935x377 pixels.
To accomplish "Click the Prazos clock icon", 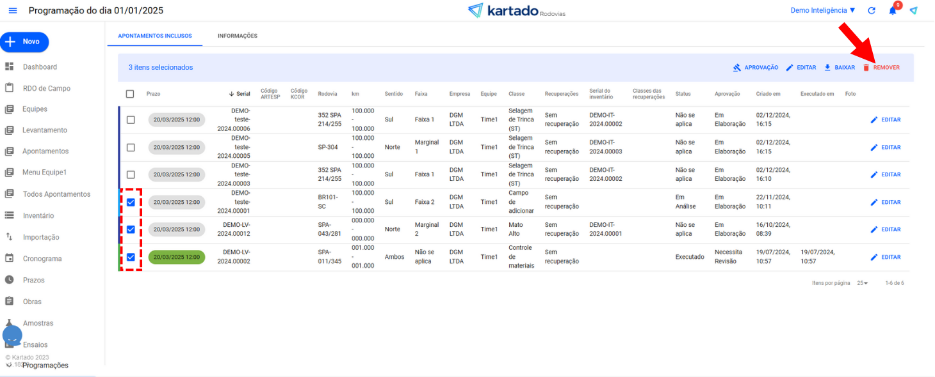I will coord(10,280).
